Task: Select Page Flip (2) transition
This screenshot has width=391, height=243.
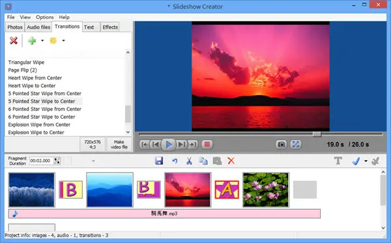Action: click(22, 70)
